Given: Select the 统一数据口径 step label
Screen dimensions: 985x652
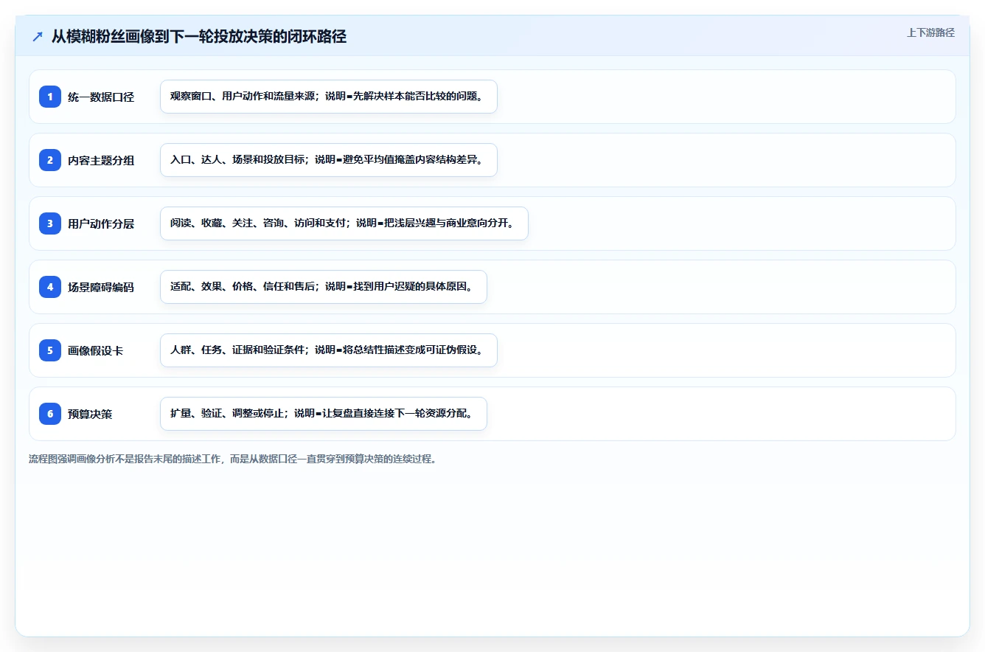Looking at the screenshot, I should (101, 97).
